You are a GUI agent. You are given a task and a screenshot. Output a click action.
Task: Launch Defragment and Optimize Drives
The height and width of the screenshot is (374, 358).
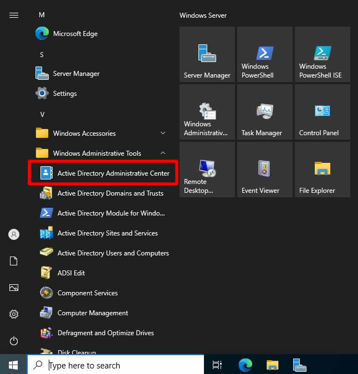tap(102, 333)
